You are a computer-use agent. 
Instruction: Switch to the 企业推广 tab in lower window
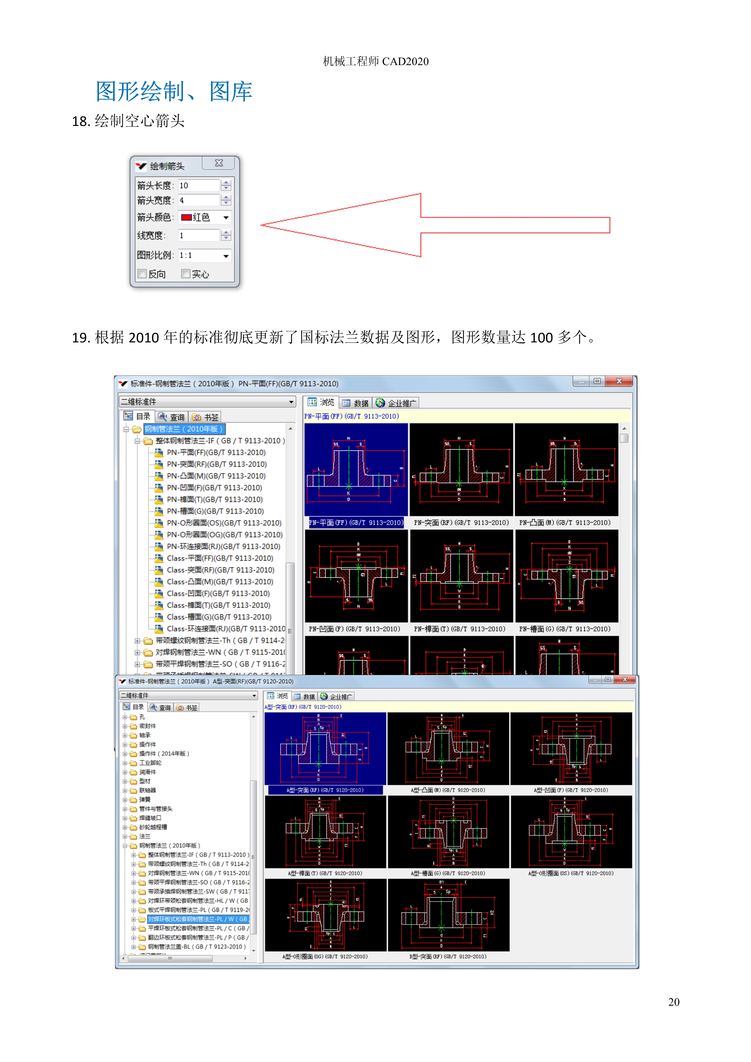337,697
